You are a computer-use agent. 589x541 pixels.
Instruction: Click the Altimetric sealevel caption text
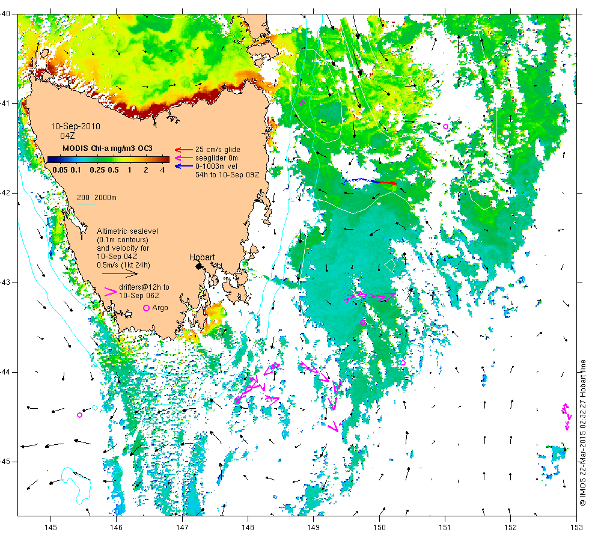[127, 231]
